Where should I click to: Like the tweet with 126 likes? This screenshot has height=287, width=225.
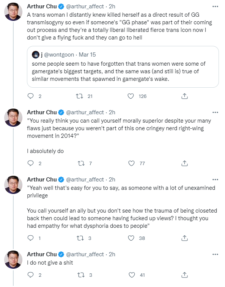coord(131,96)
